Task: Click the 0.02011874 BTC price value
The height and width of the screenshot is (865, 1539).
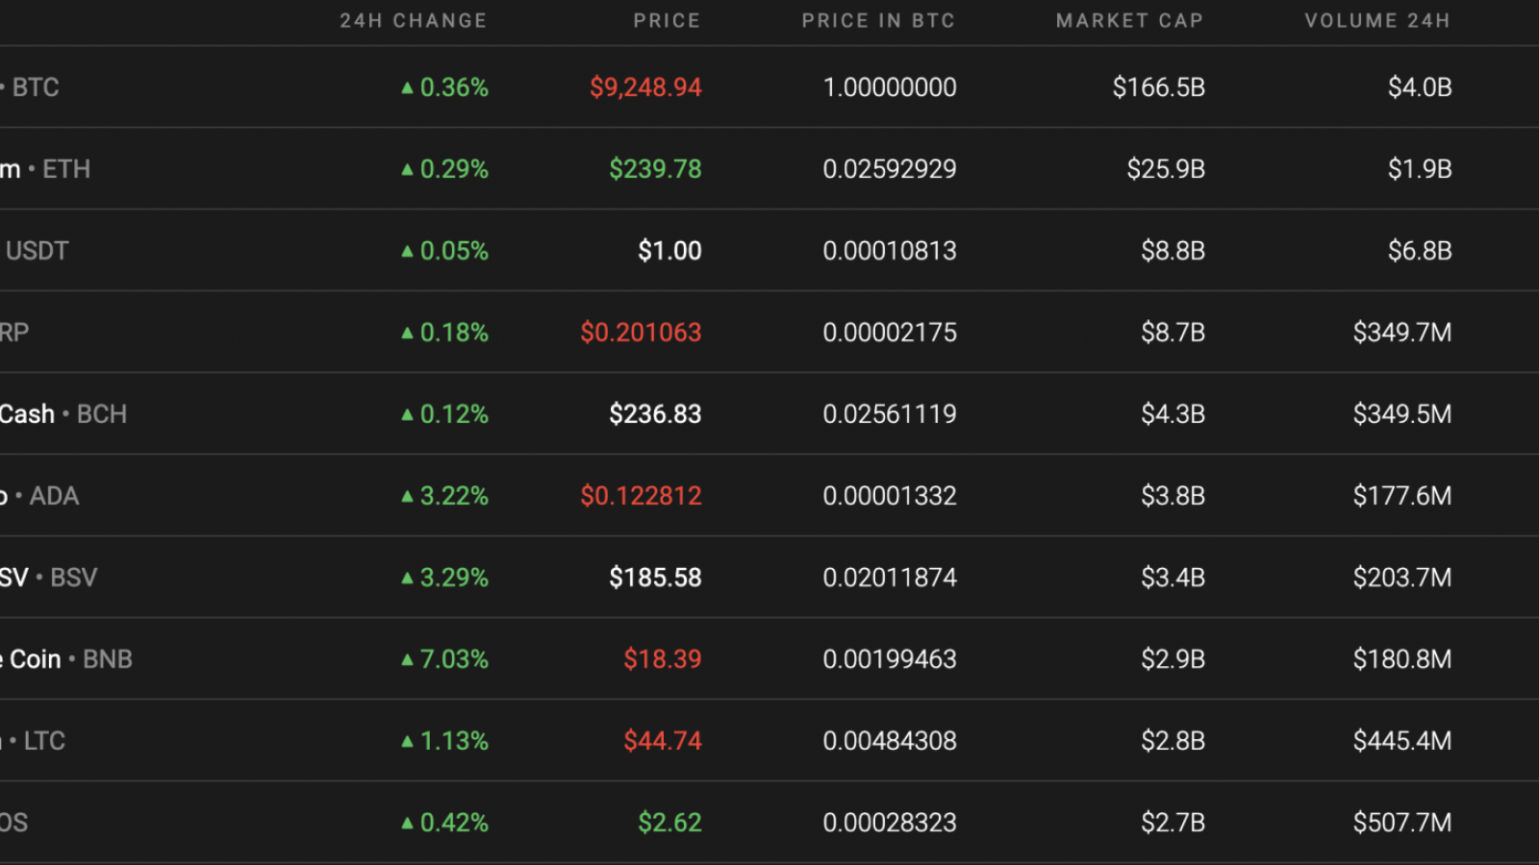Action: tap(890, 578)
